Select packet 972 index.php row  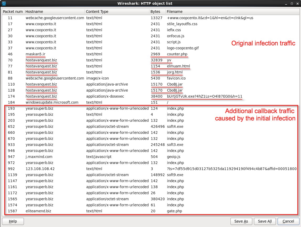[x=150, y=163]
